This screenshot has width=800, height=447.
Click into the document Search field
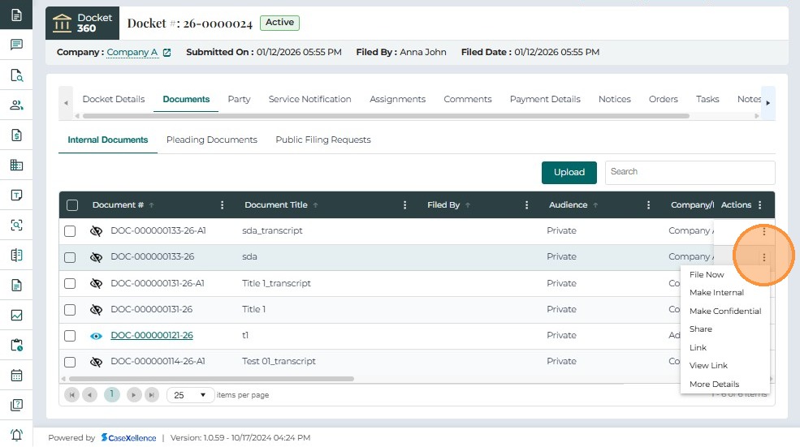coord(690,172)
